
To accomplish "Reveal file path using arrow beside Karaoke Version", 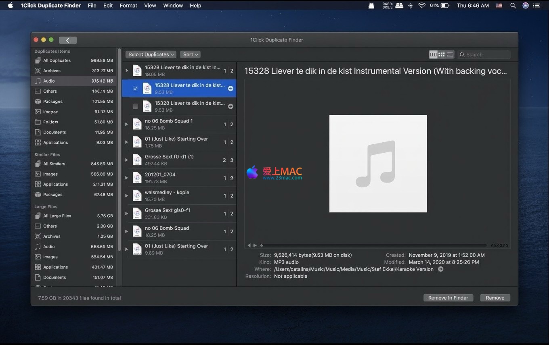I will tap(440, 269).
